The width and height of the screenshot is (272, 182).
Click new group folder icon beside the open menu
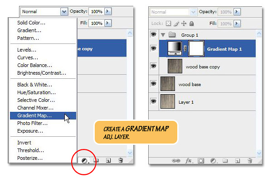pos(96,160)
